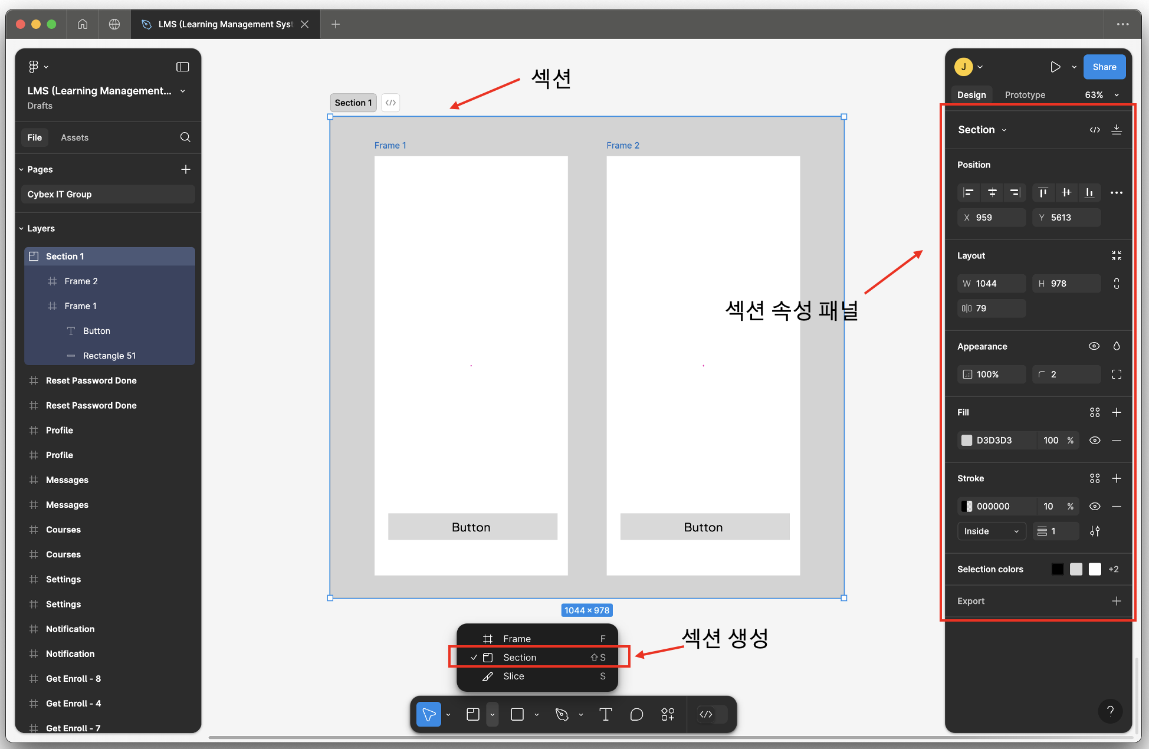Screen dimensions: 1149x749
Task: Click the align left icon under Position
Action: pos(968,192)
